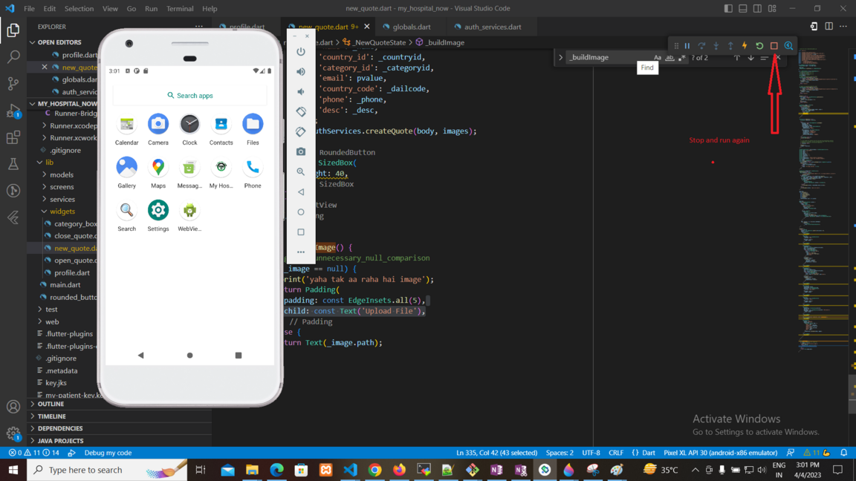
Task: Switch to the auth_services.dart tab
Action: pyautogui.click(x=492, y=27)
